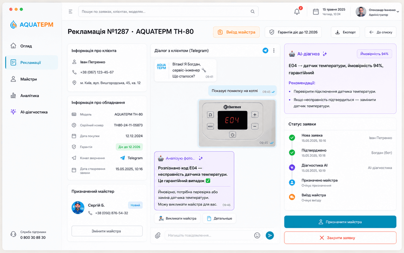Open the Рекламації sidebar section
This screenshot has width=404, height=253.
click(x=32, y=62)
